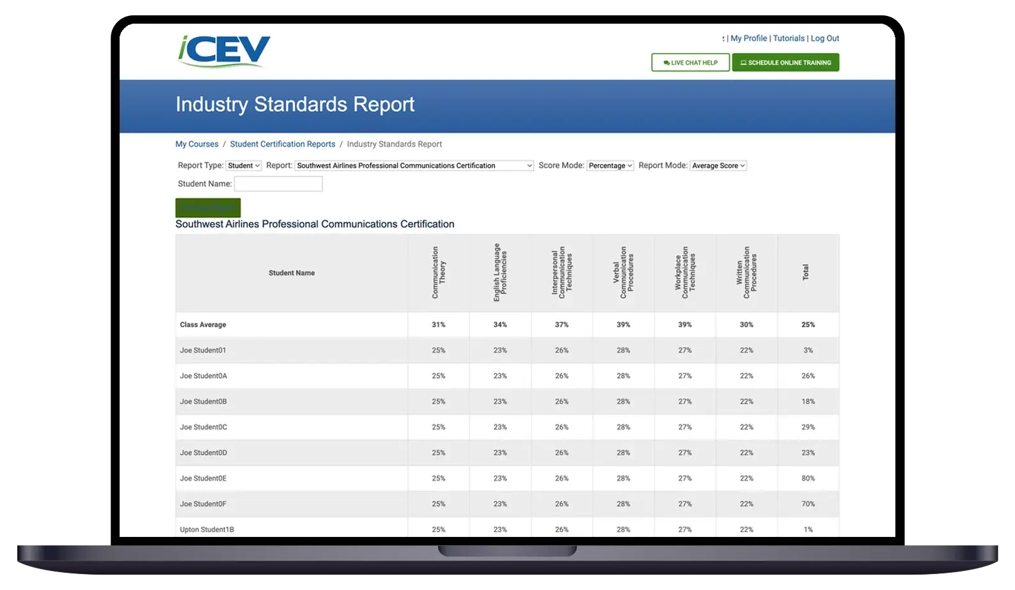
Task: Click Class Average Written Communication 30%
Action: pyautogui.click(x=746, y=325)
